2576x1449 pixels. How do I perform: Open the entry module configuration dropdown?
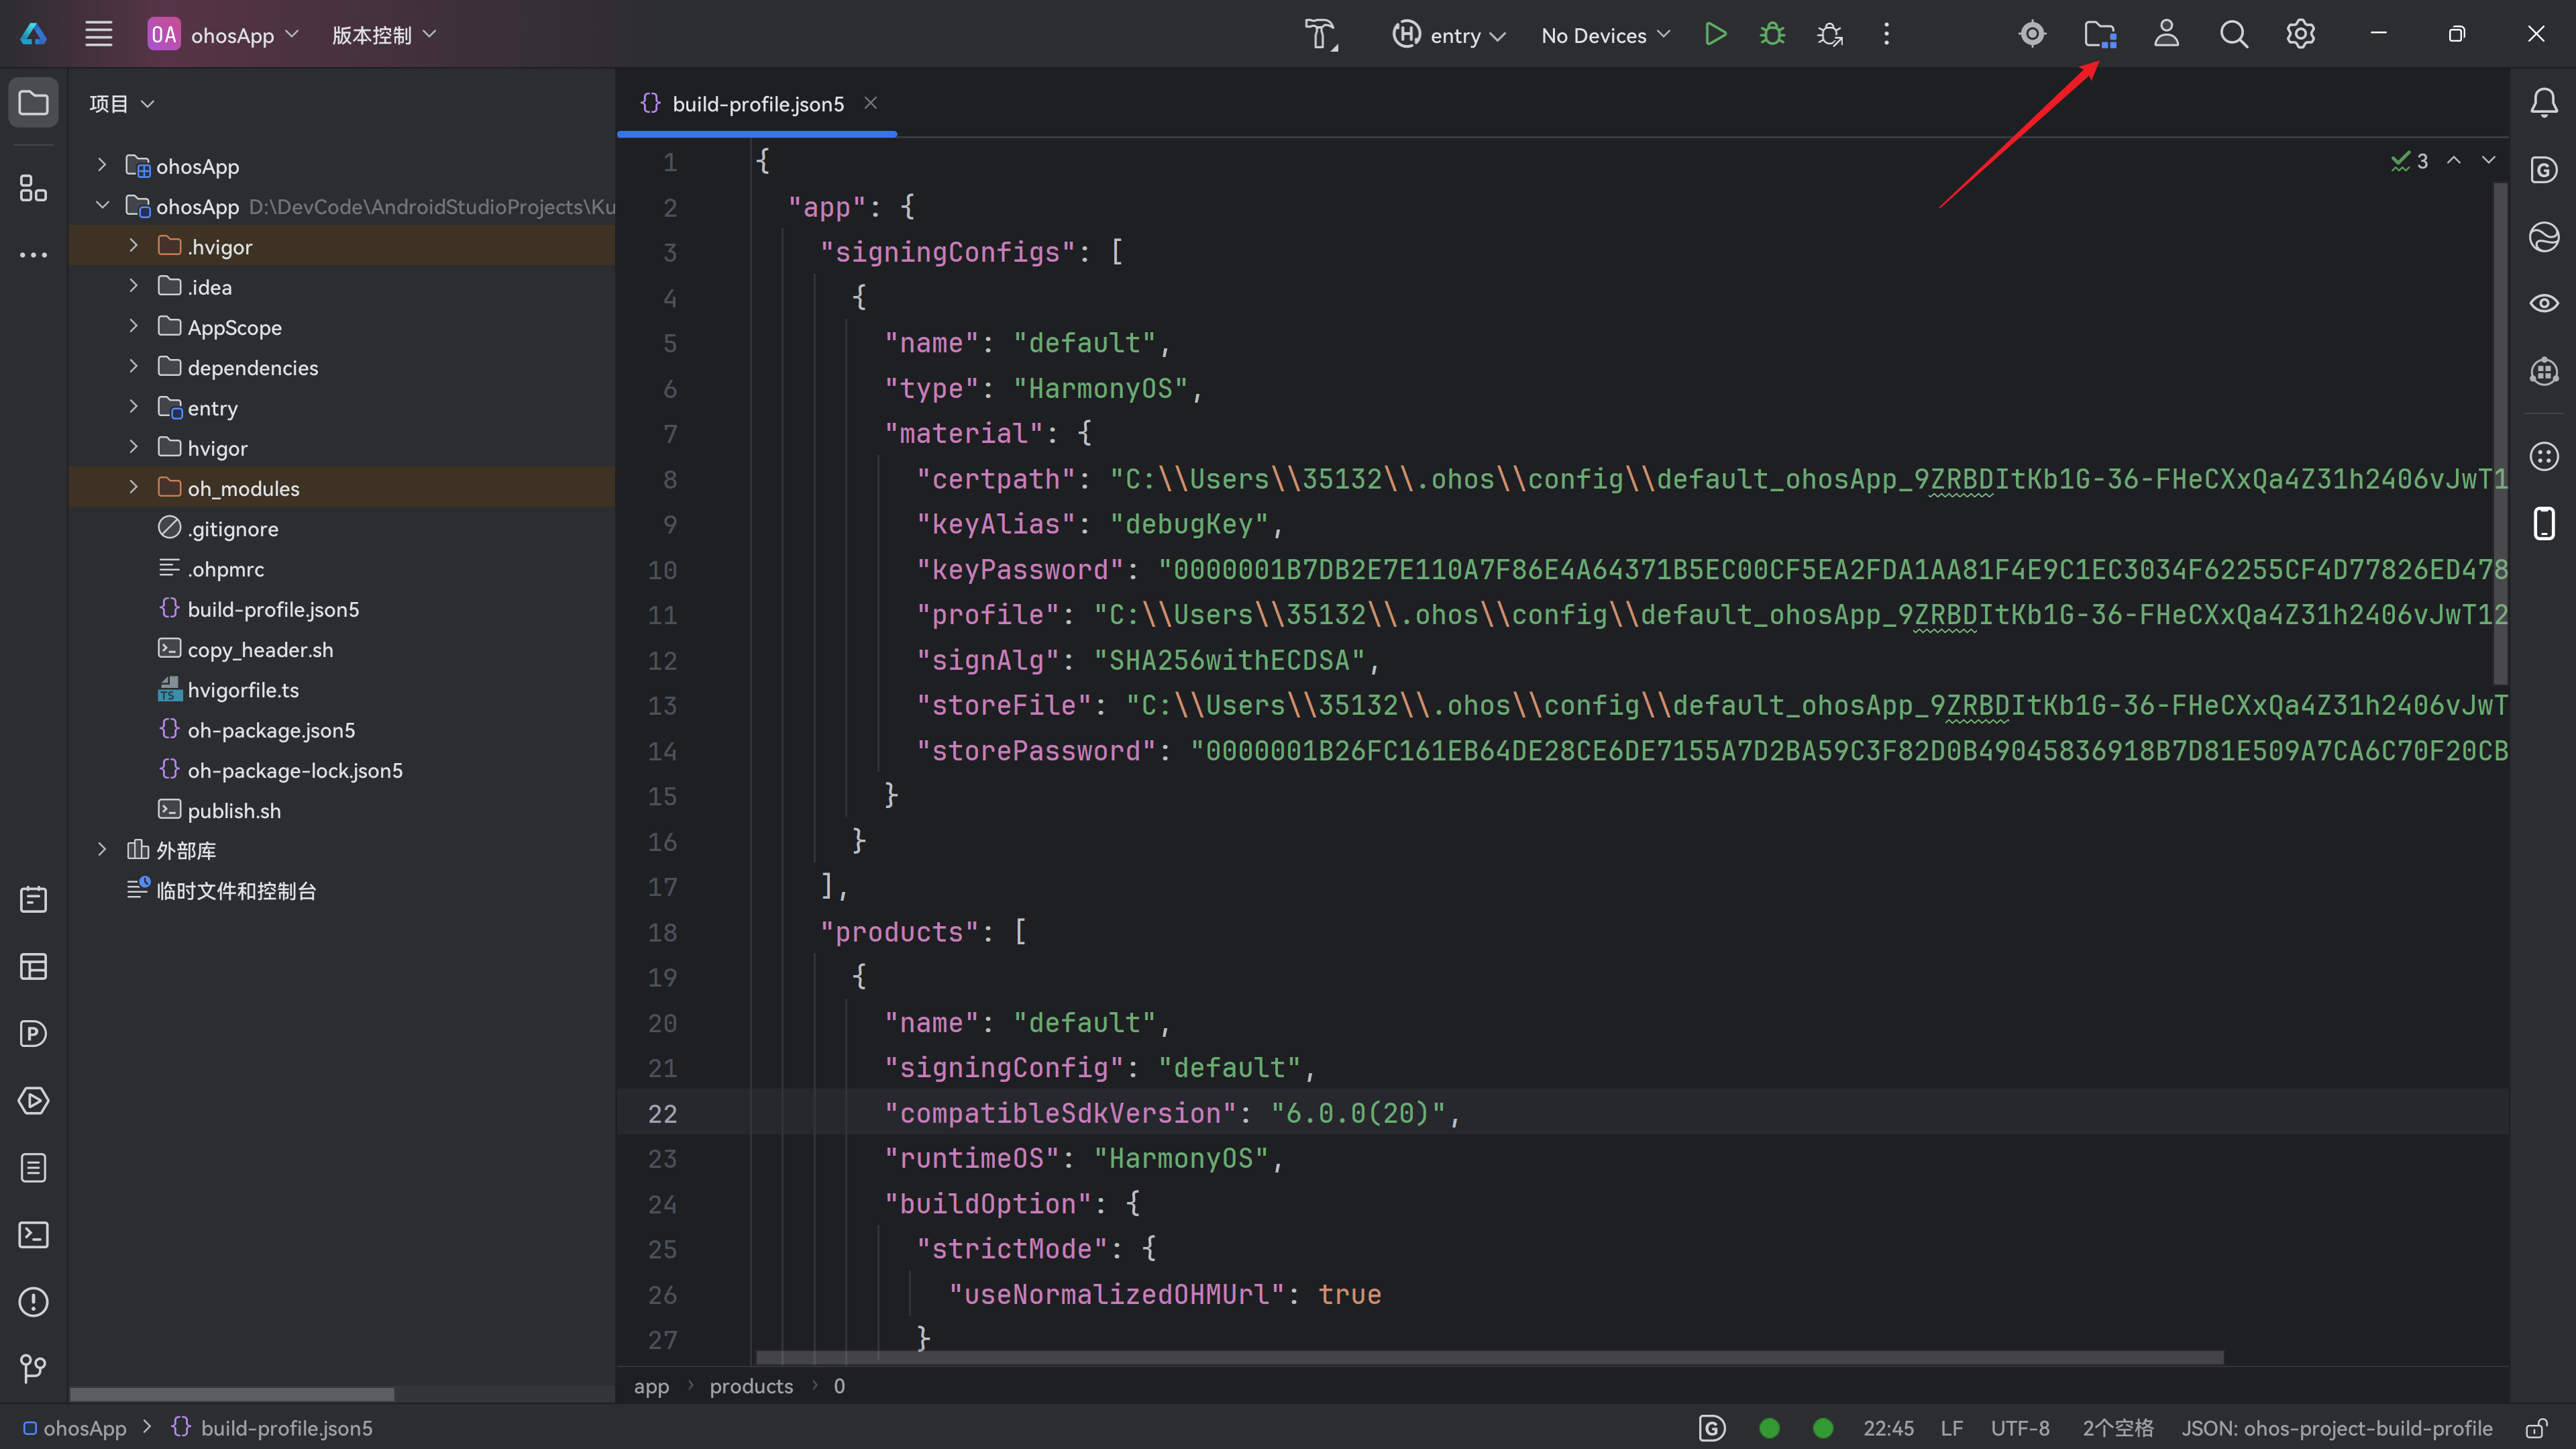[x=1449, y=35]
